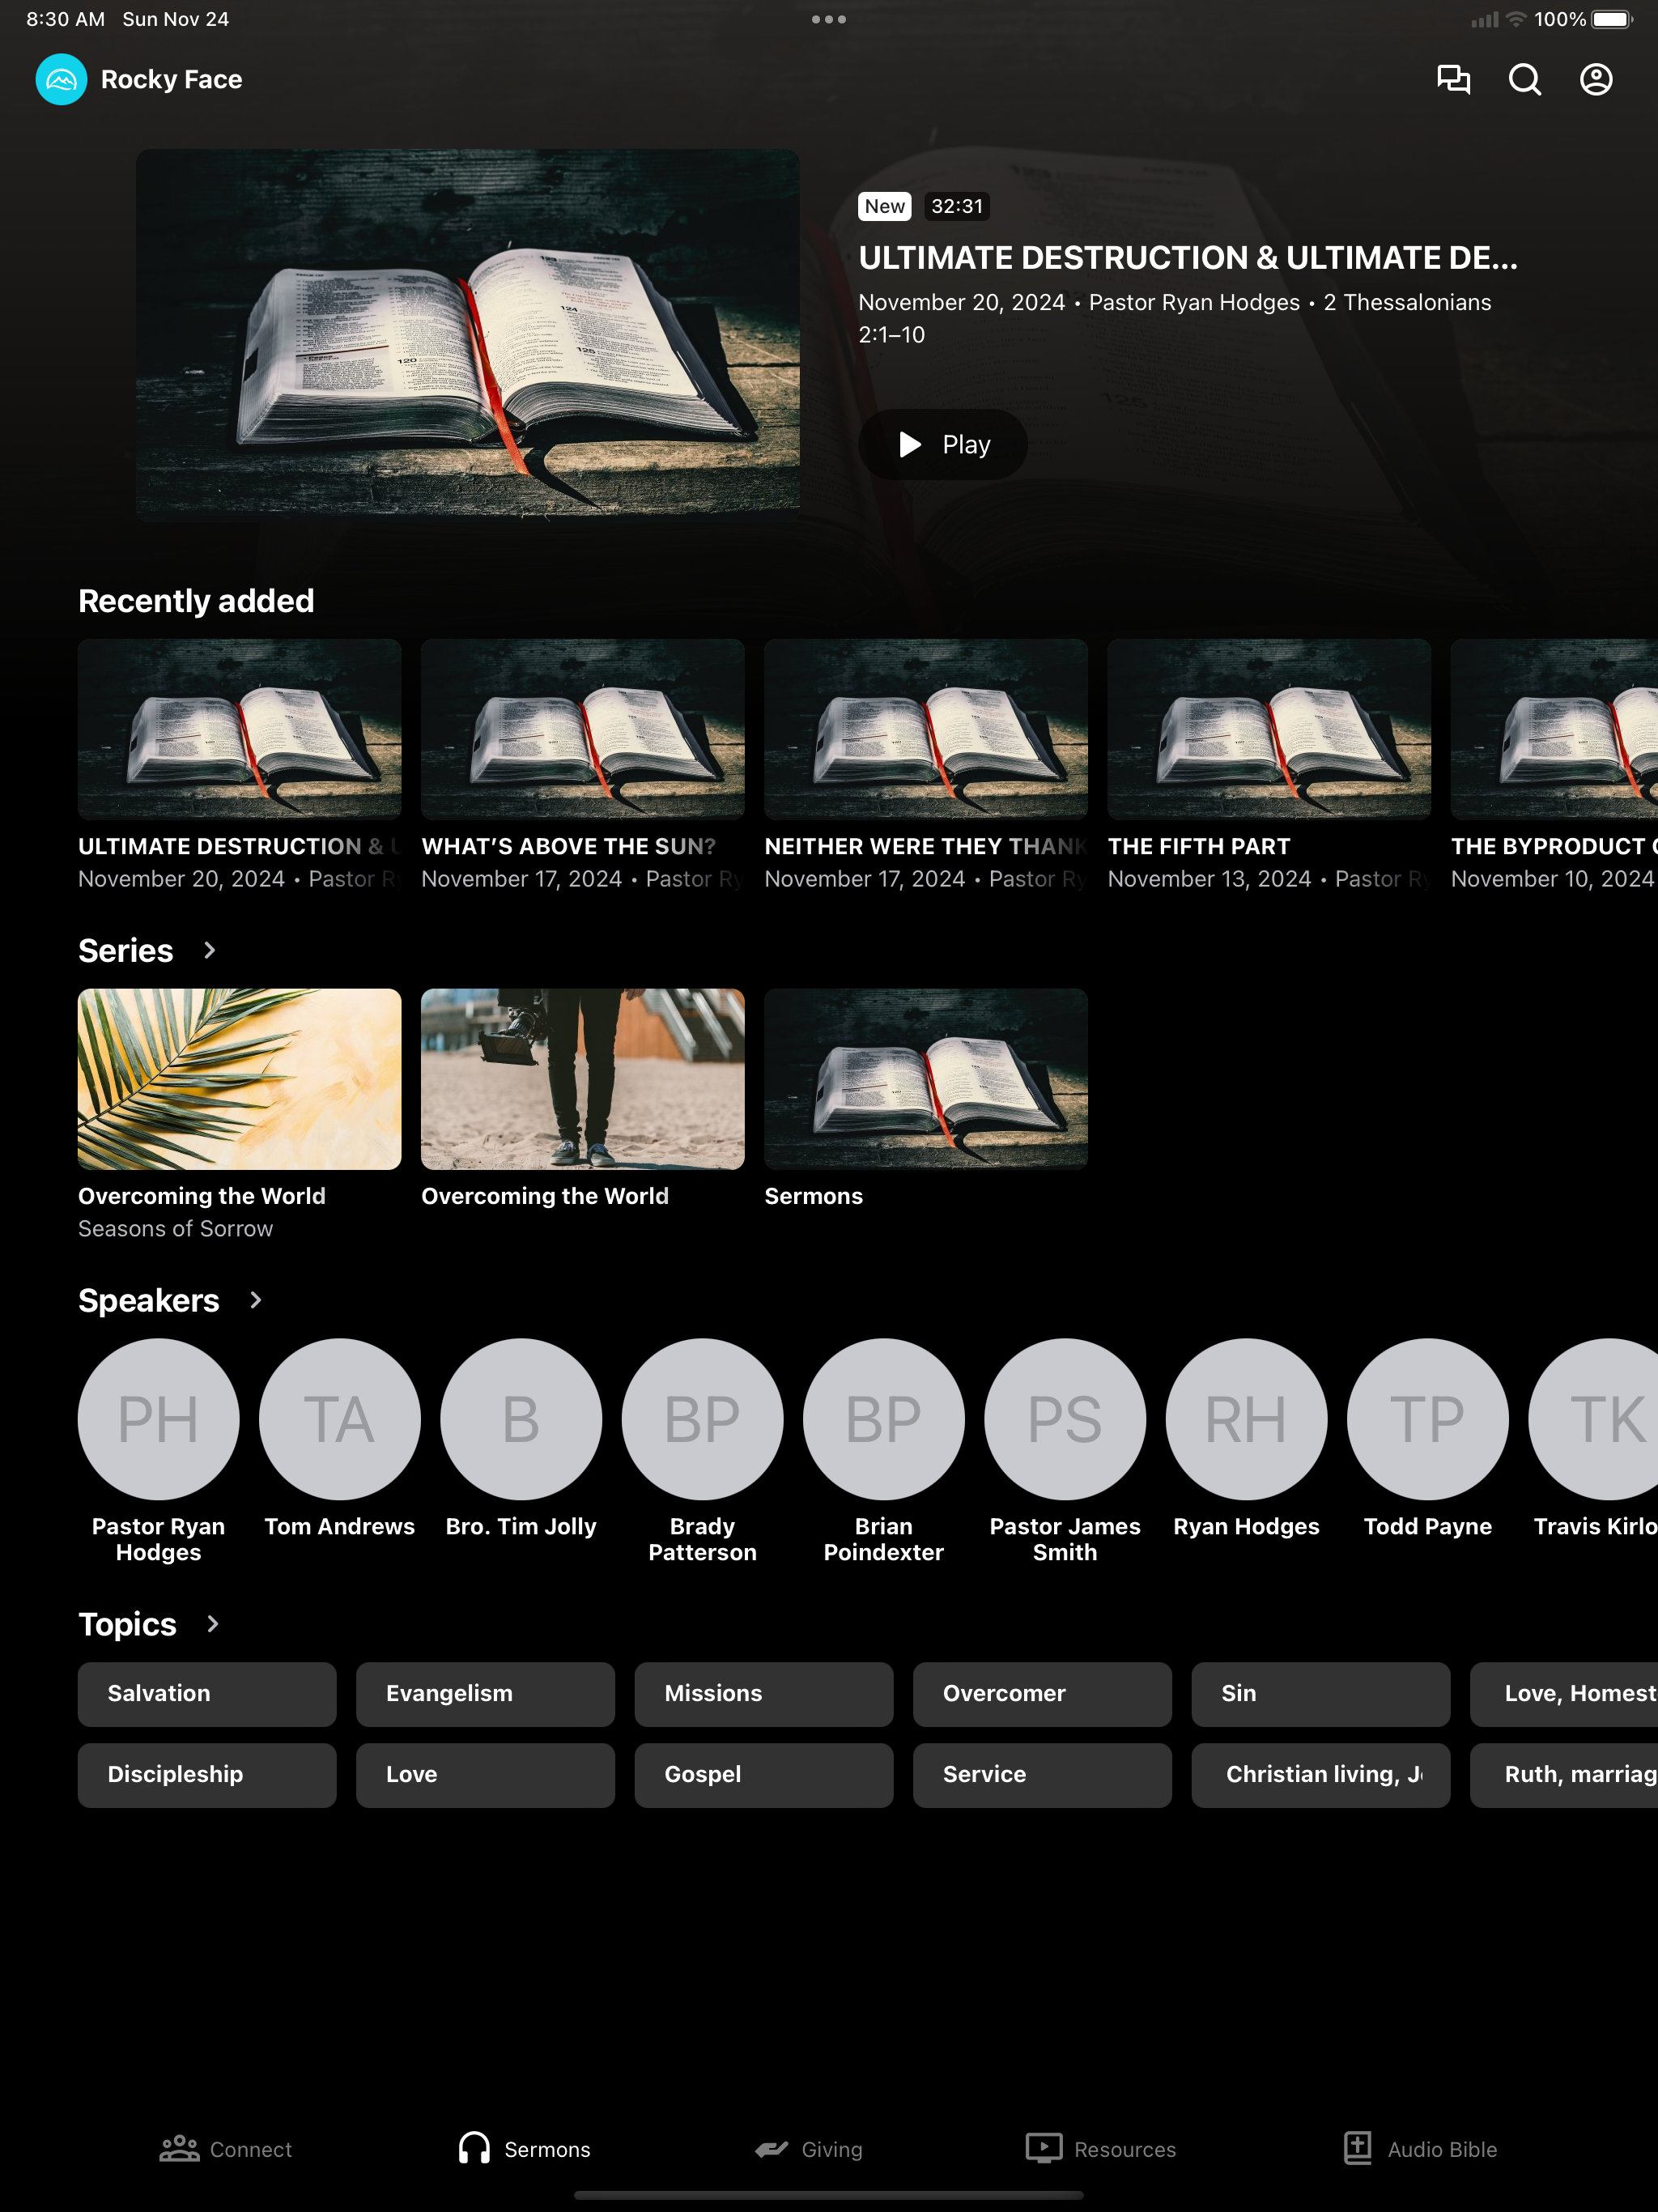Switch to the Resources tab
Viewport: 1658px width, 2212px height.
pyautogui.click(x=1101, y=2149)
